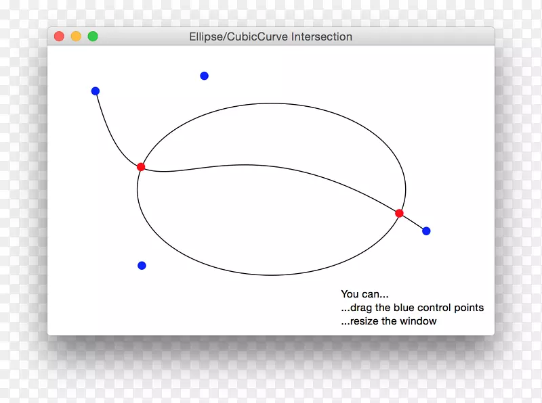Viewport: 542px width, 403px height.
Task: Click the 'You can...' text
Action: pos(364,294)
